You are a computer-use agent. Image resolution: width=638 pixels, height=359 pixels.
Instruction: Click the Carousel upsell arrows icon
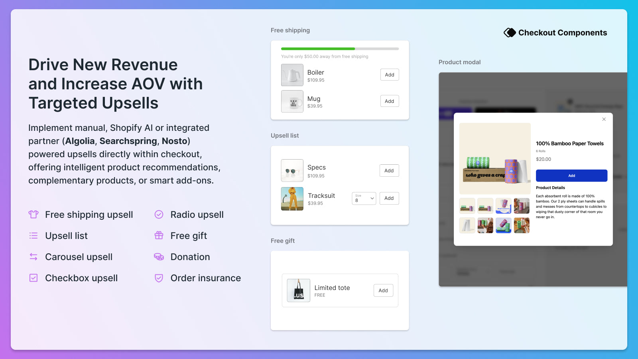click(x=33, y=257)
